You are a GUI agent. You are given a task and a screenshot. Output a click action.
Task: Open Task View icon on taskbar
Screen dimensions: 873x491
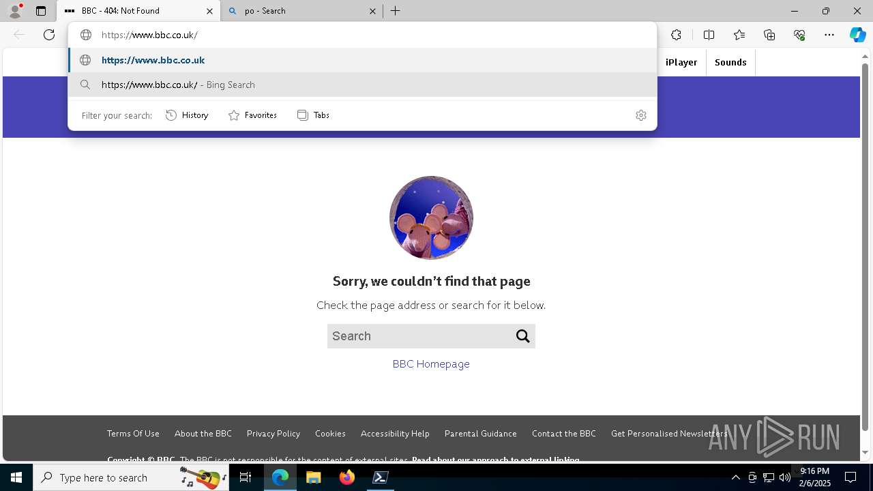click(x=246, y=477)
